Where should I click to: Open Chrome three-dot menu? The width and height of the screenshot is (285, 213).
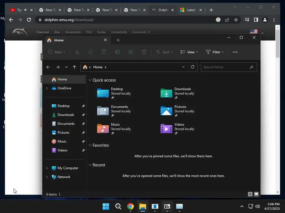[274, 20]
